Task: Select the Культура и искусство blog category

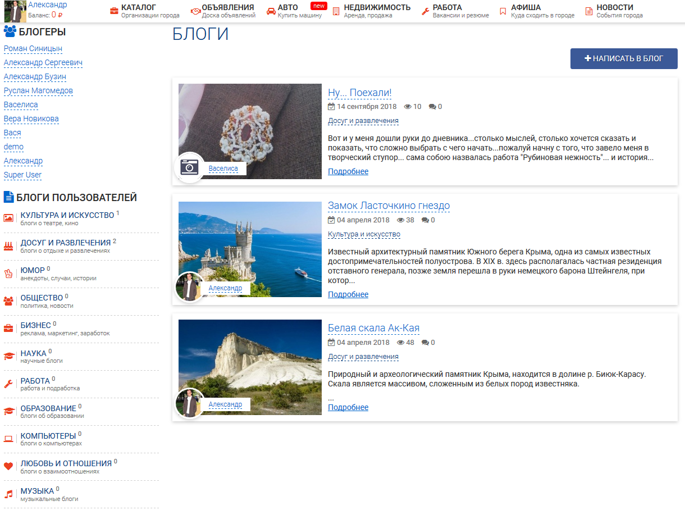Action: (67, 215)
